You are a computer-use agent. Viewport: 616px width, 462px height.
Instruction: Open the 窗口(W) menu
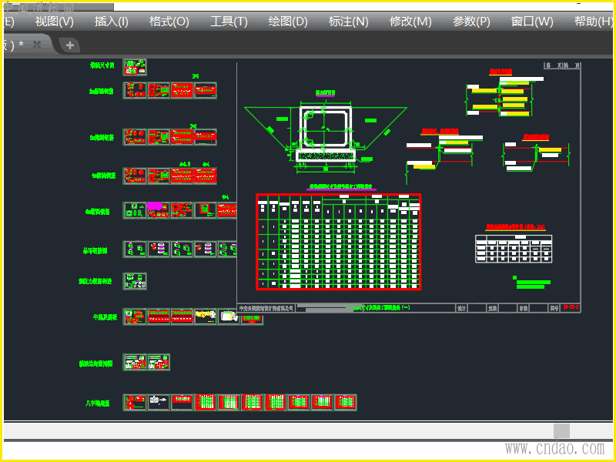point(532,21)
